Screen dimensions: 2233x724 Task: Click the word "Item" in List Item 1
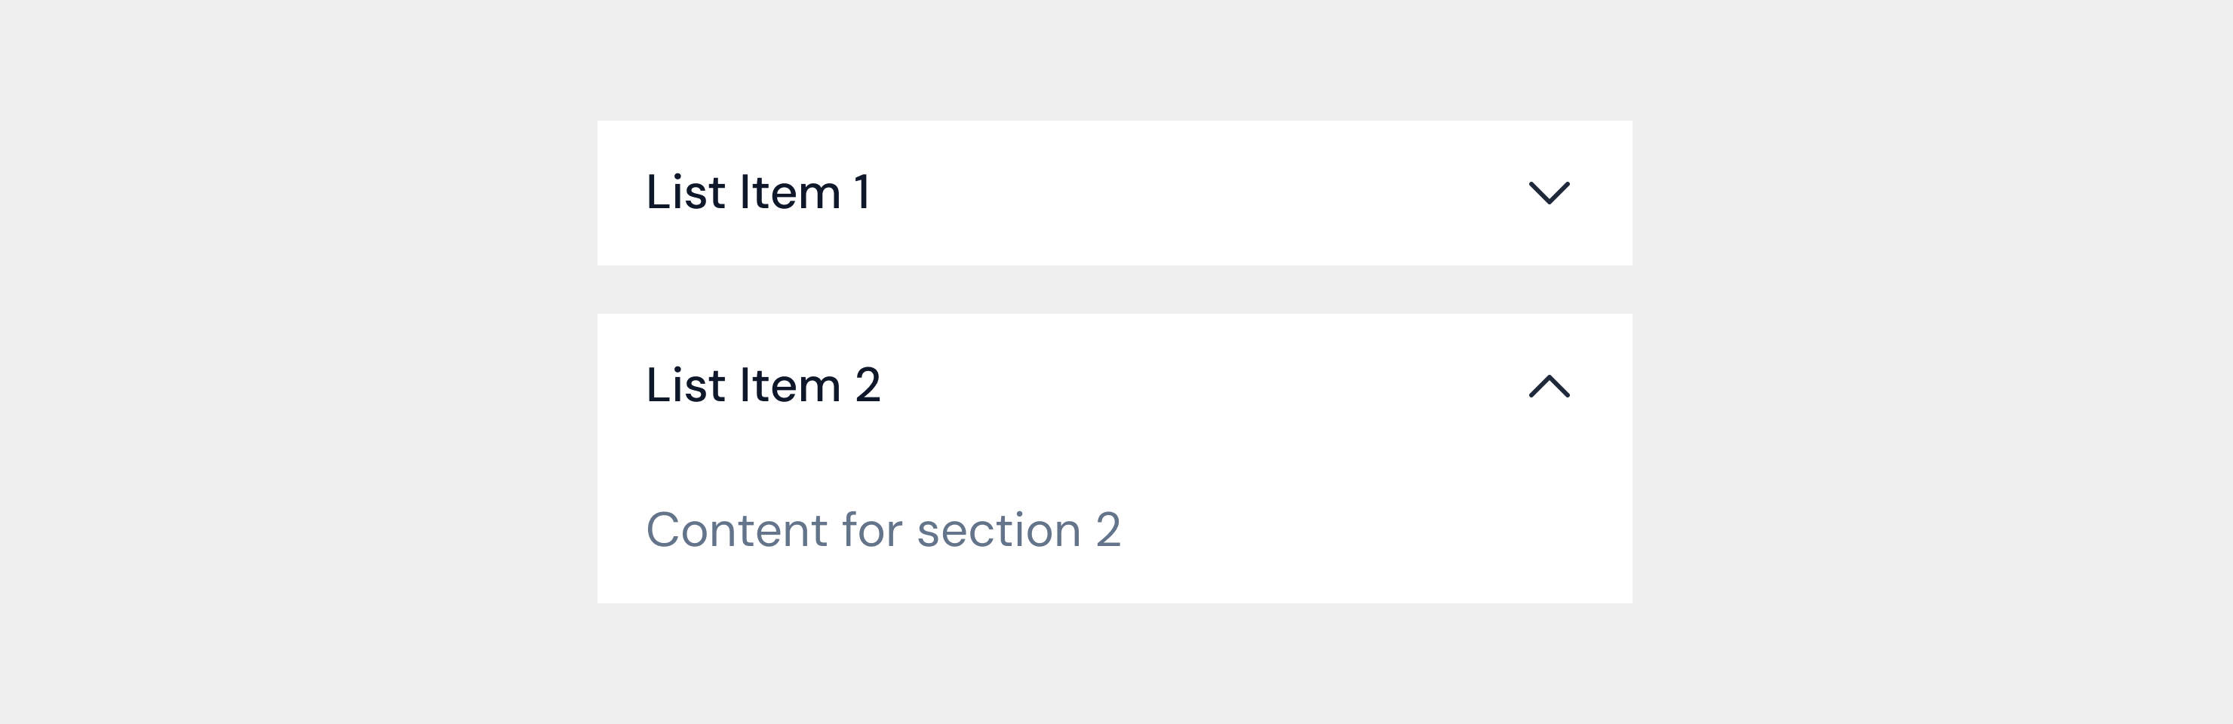point(790,192)
